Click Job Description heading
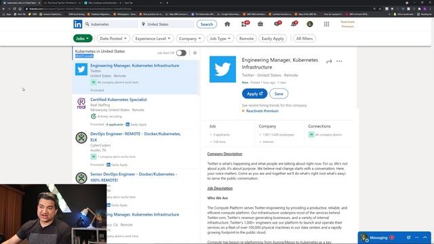Image resolution: width=434 pixels, height=244 pixels. click(220, 188)
